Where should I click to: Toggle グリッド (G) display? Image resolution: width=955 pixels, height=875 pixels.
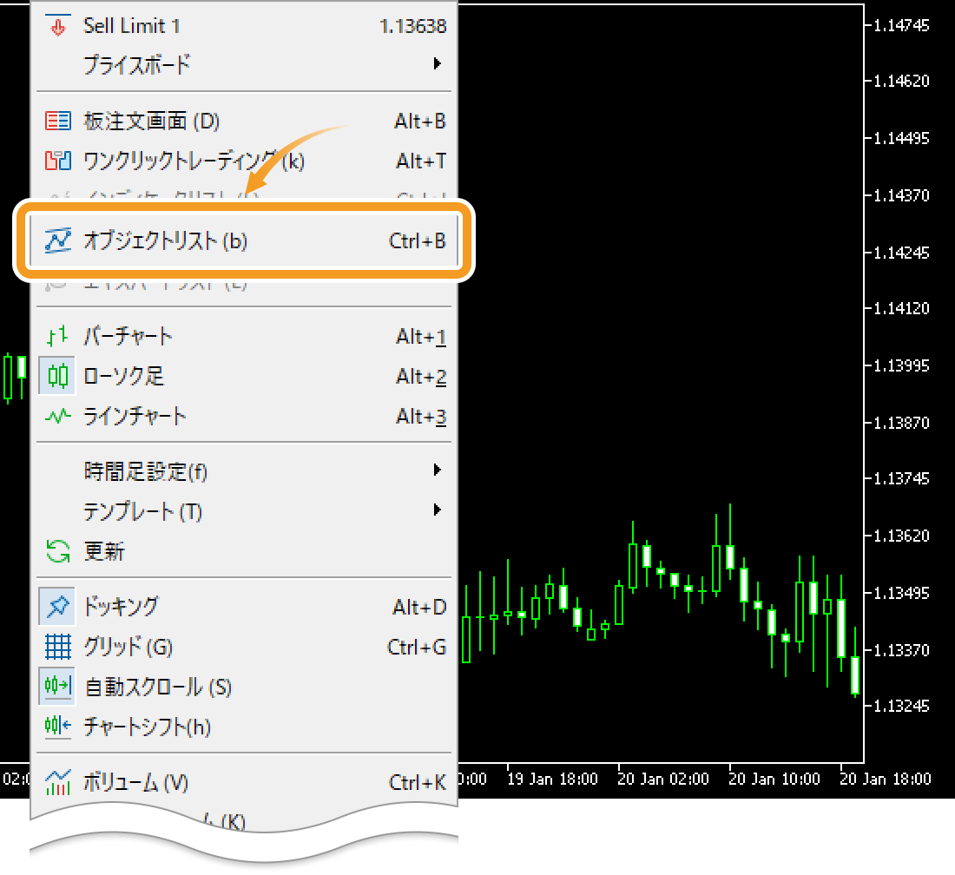click(244, 646)
